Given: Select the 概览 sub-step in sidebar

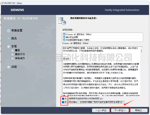Looking at the screenshot, I should [x=17, y=50].
